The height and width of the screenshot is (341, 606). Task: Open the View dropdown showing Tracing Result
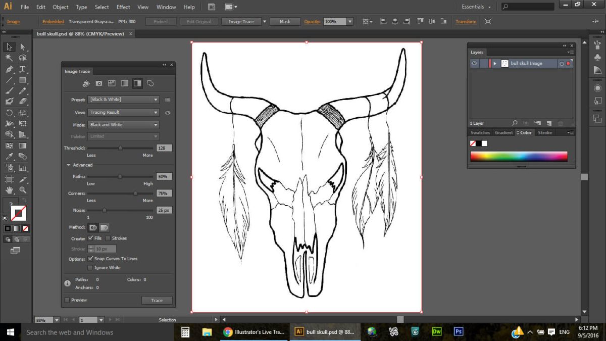tap(123, 112)
